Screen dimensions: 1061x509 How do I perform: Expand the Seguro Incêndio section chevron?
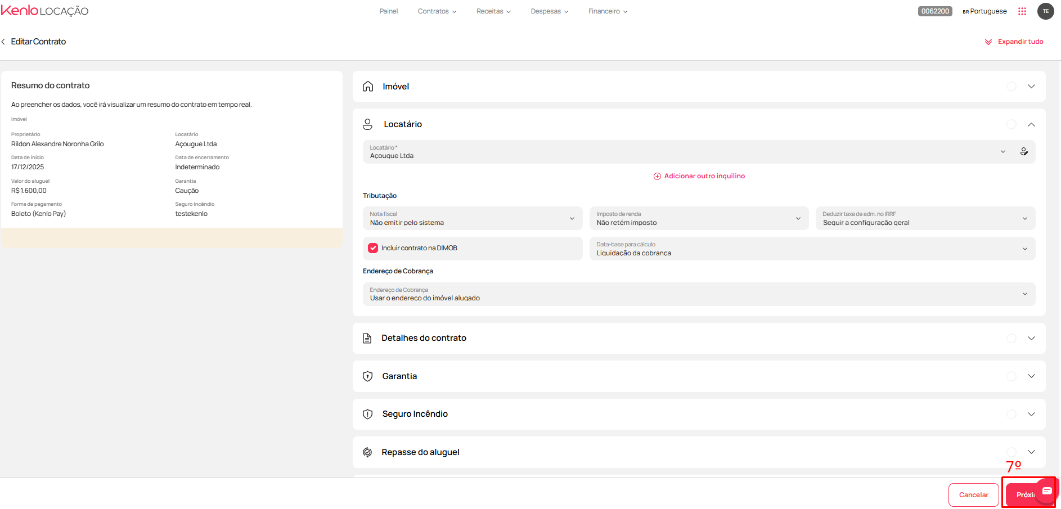pyautogui.click(x=1031, y=414)
